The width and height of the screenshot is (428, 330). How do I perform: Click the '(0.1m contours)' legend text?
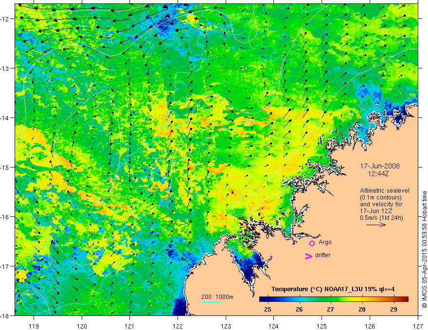click(x=381, y=198)
